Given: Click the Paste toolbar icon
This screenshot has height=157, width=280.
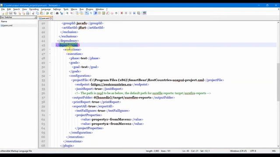Looking at the screenshot, I should (42, 13).
